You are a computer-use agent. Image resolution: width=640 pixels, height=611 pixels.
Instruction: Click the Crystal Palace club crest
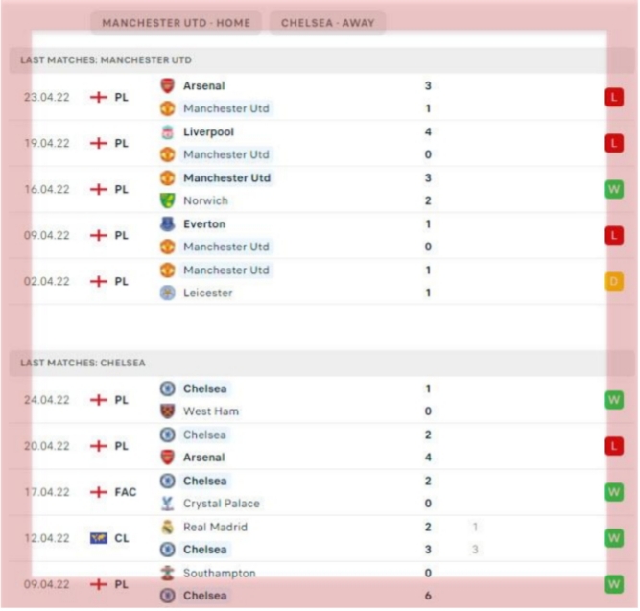point(167,504)
